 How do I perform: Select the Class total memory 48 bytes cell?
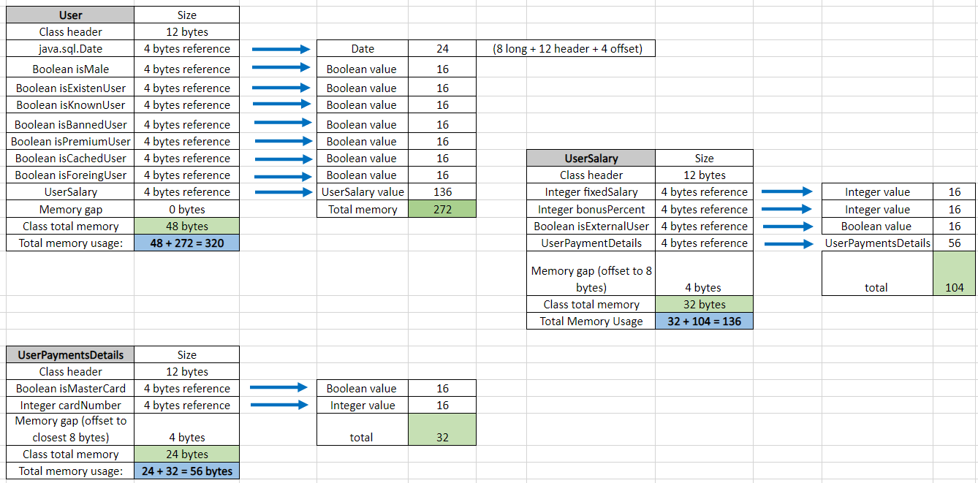(x=186, y=226)
